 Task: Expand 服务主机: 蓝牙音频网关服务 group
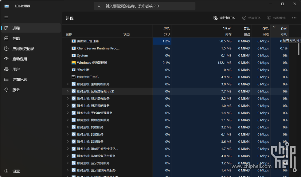coord(68,170)
